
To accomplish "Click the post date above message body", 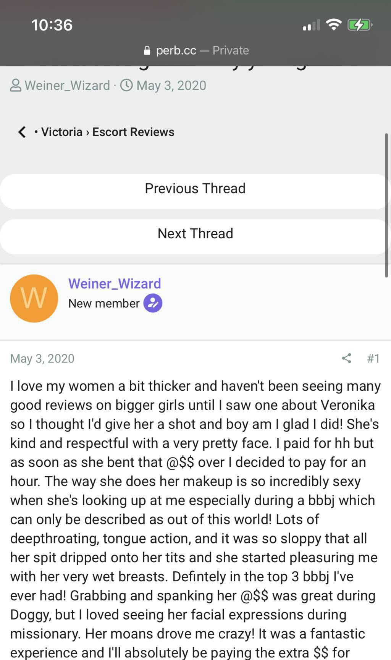I will coord(42,358).
